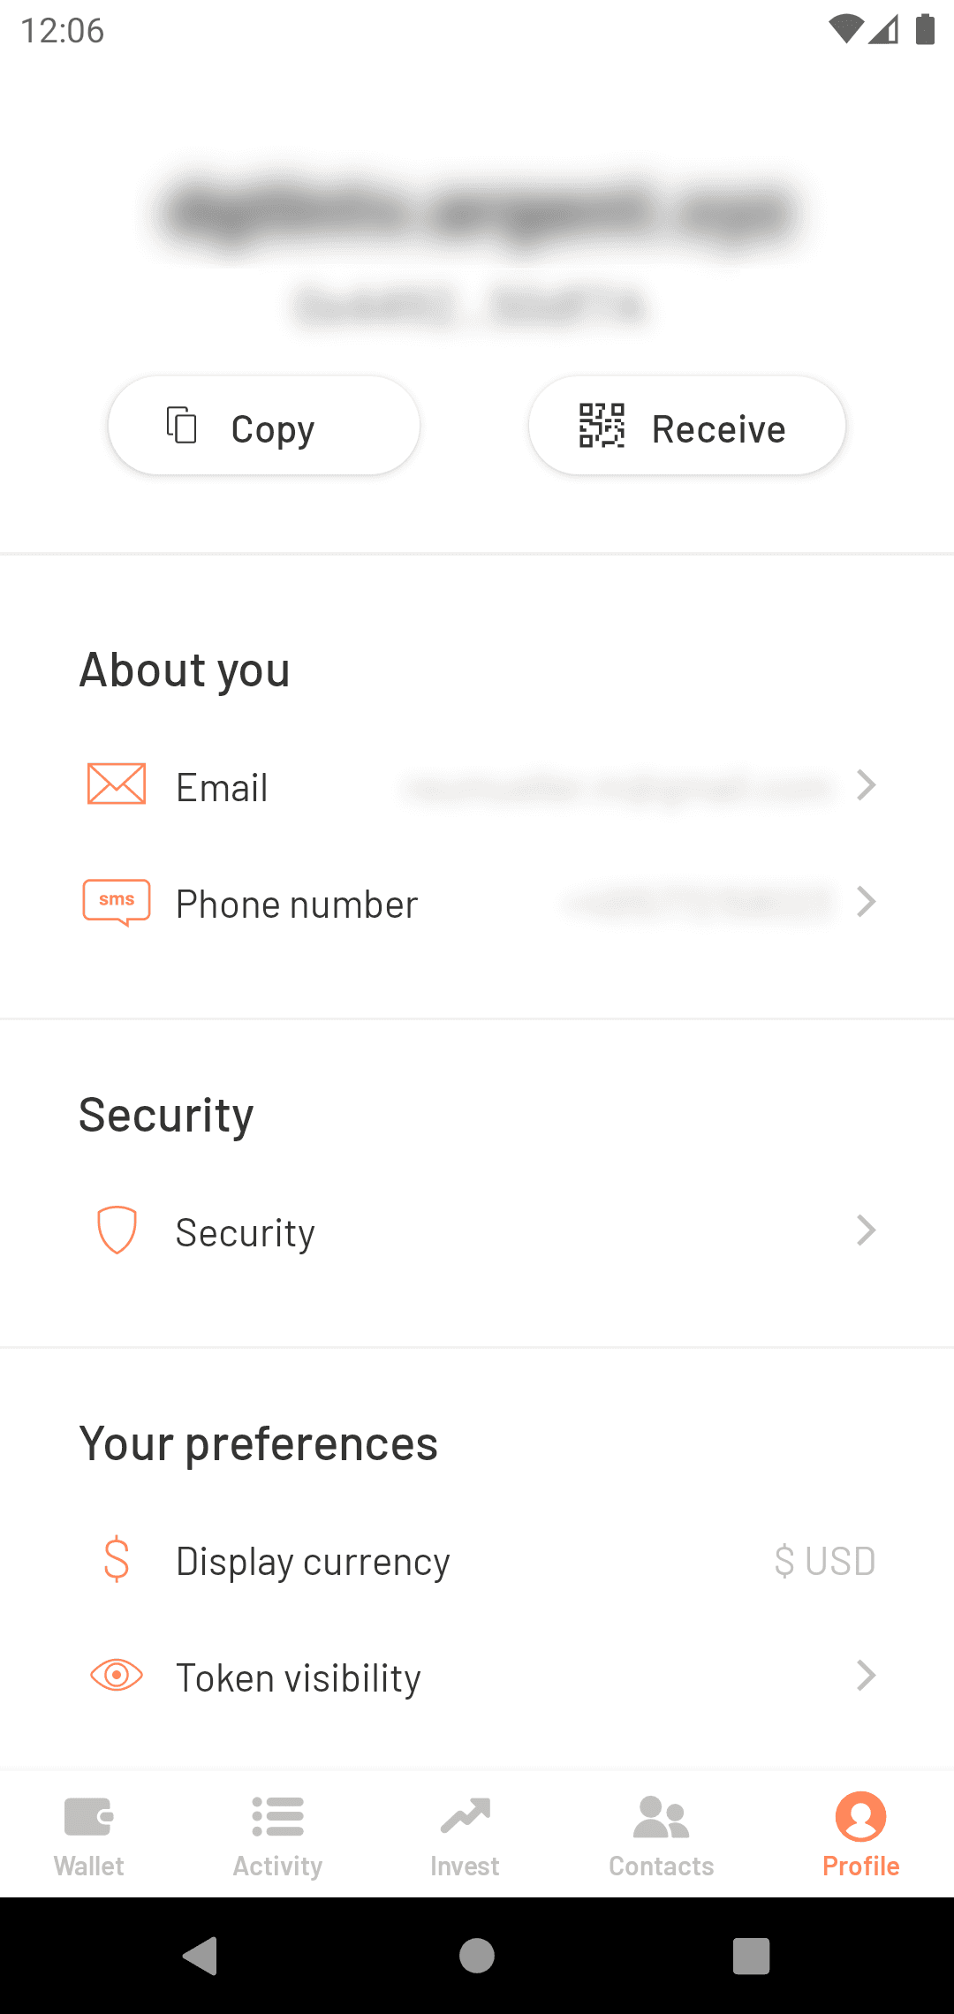The width and height of the screenshot is (954, 2014).
Task: Switch to the Activity tab
Action: [x=277, y=1834]
